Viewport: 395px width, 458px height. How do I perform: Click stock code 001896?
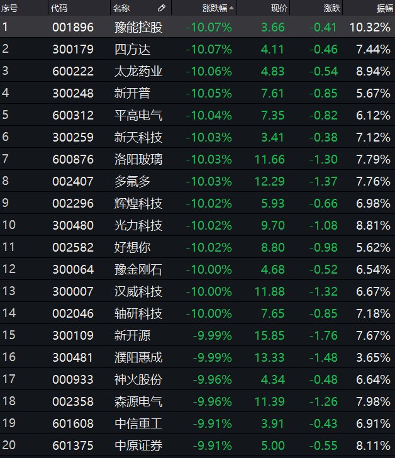tap(73, 28)
